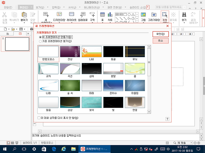The width and height of the screenshot is (205, 153).
Task: Open the Design Madang (디자인마당) icon
Action: point(59,14)
